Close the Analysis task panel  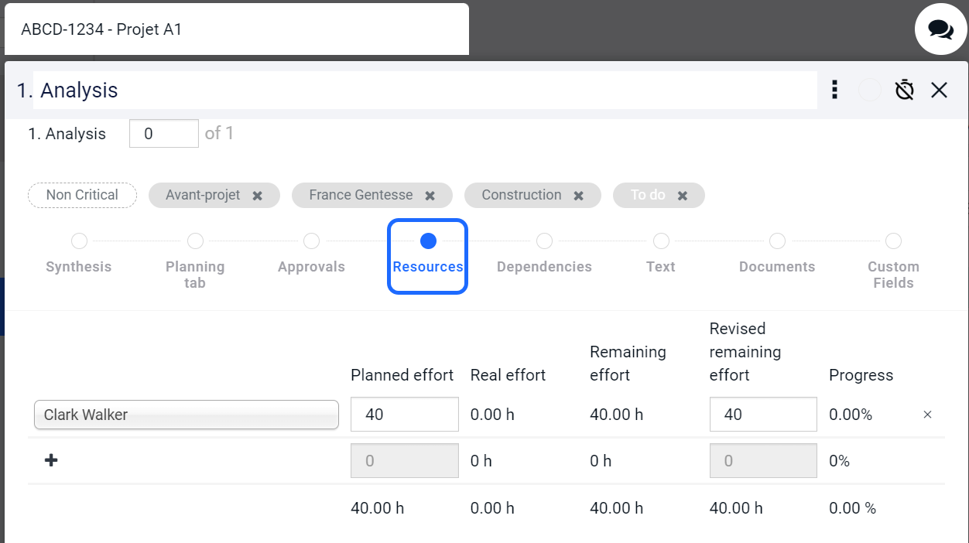939,90
